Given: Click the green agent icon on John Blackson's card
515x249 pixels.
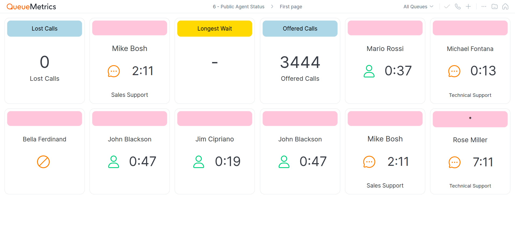Looking at the screenshot, I should click(114, 161).
